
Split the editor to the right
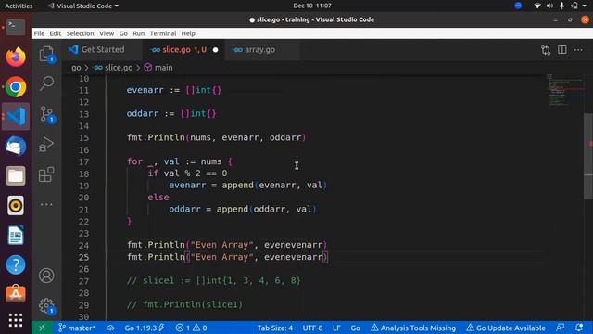(x=562, y=49)
